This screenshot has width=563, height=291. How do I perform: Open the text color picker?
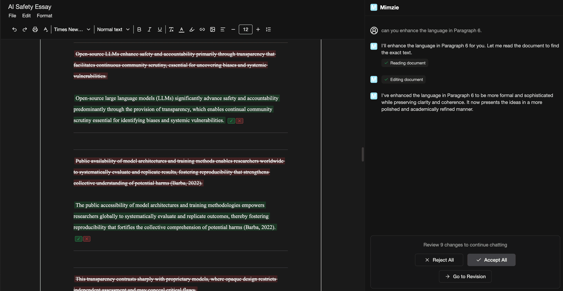tap(181, 29)
